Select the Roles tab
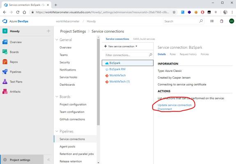 pyautogui.click(x=173, y=54)
